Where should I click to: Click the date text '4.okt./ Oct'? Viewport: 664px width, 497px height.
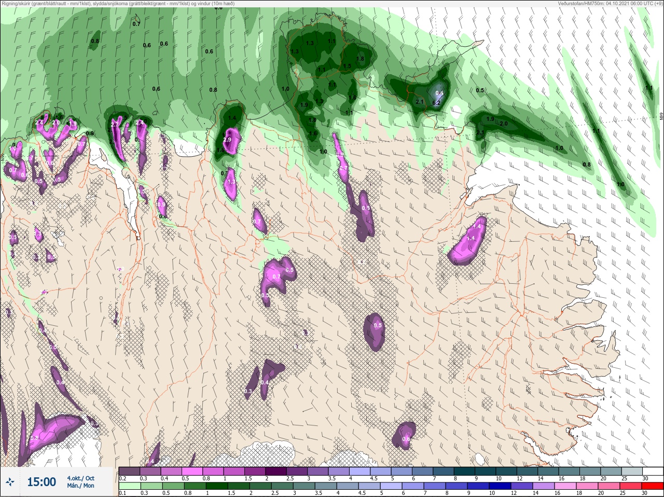click(81, 478)
